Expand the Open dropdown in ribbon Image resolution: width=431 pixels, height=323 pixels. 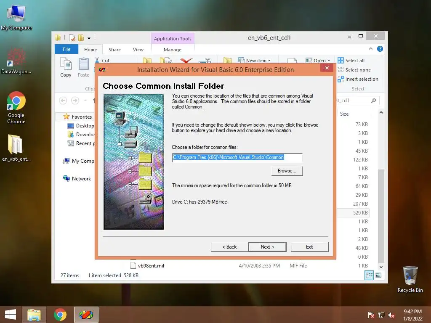tap(329, 61)
